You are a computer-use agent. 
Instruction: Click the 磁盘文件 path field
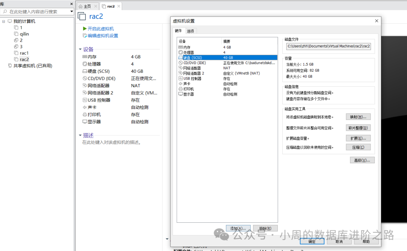tap(329, 46)
